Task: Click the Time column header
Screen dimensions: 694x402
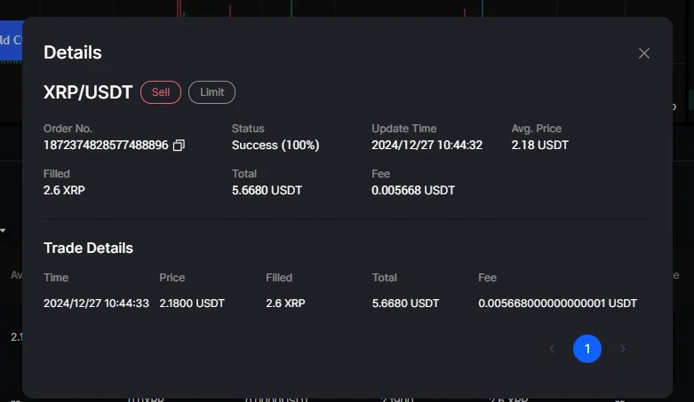Action: coord(56,278)
